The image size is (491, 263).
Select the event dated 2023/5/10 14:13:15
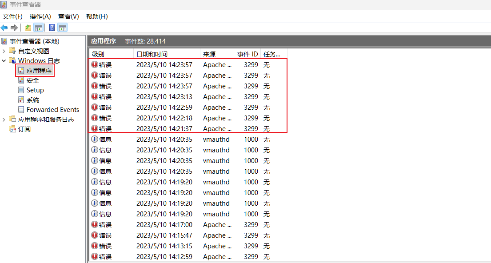point(188,246)
